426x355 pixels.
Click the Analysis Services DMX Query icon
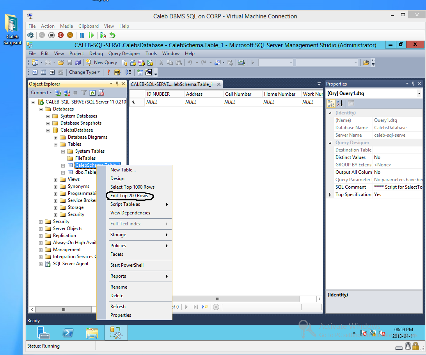coord(142,62)
